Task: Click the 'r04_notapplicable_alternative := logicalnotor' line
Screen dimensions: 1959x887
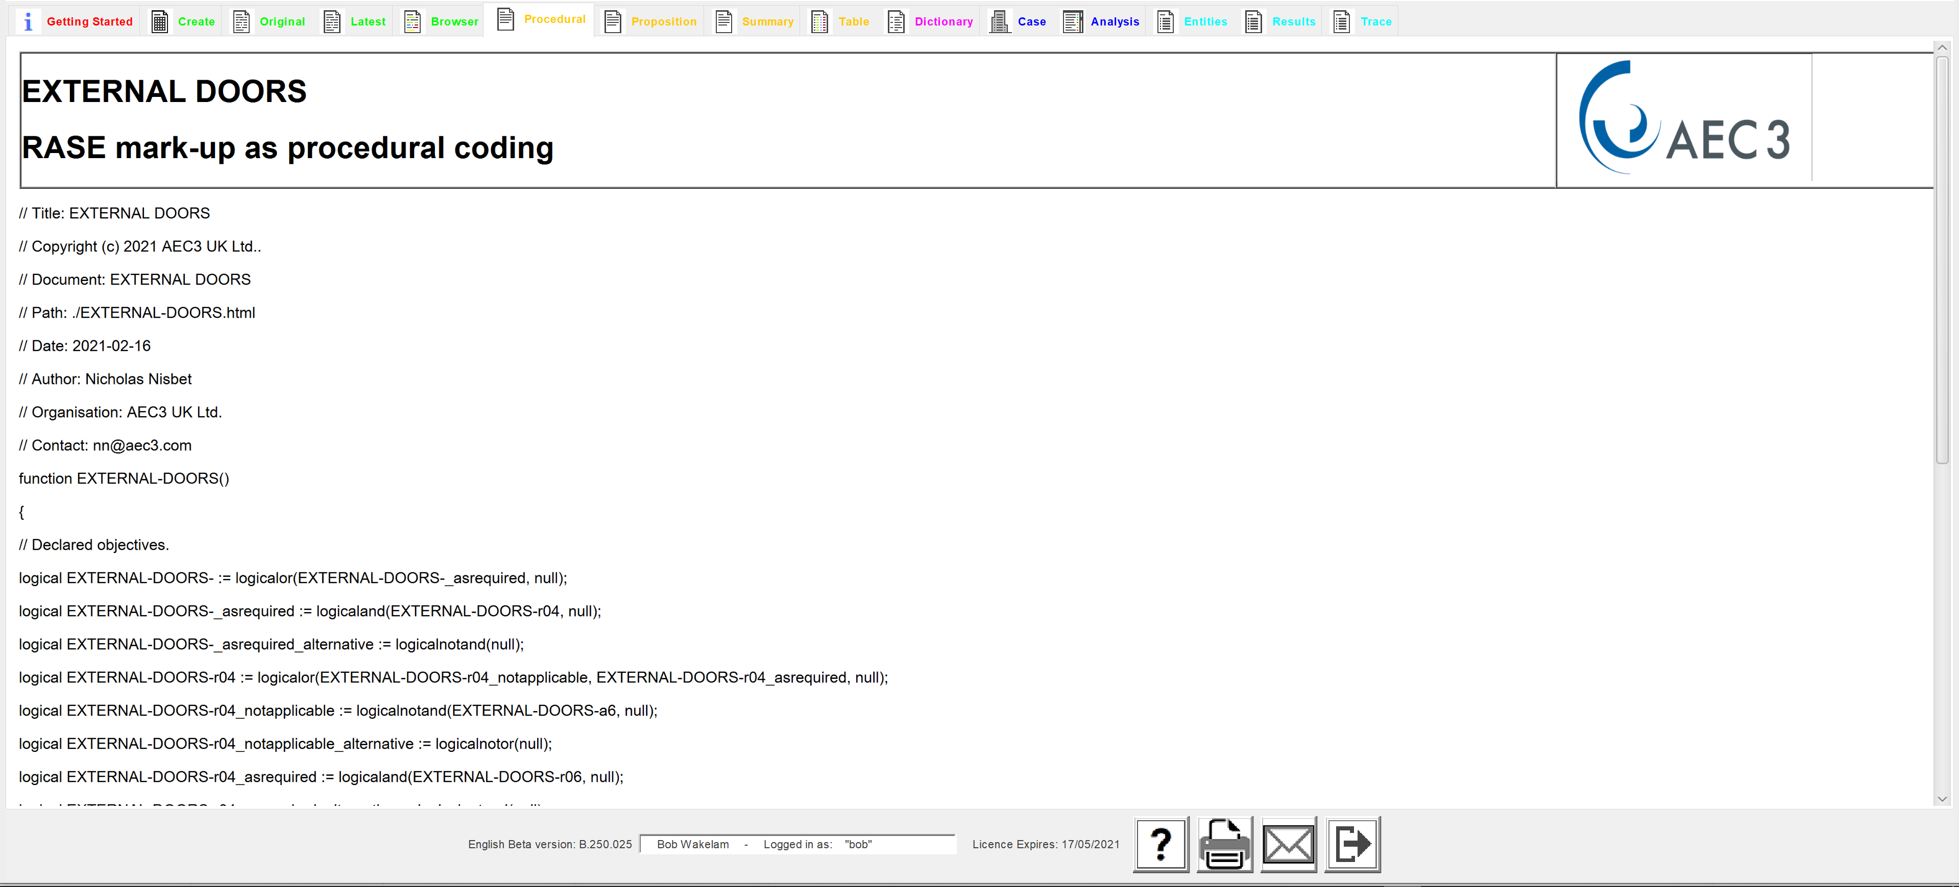Action: pos(285,744)
